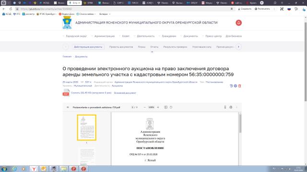
Task: Select the first page thumbnail in PDF sidebar
Action: 86,128
